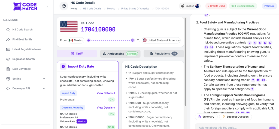Switch to the Antidumping tab
This screenshot has height=129, width=279.
[120, 54]
